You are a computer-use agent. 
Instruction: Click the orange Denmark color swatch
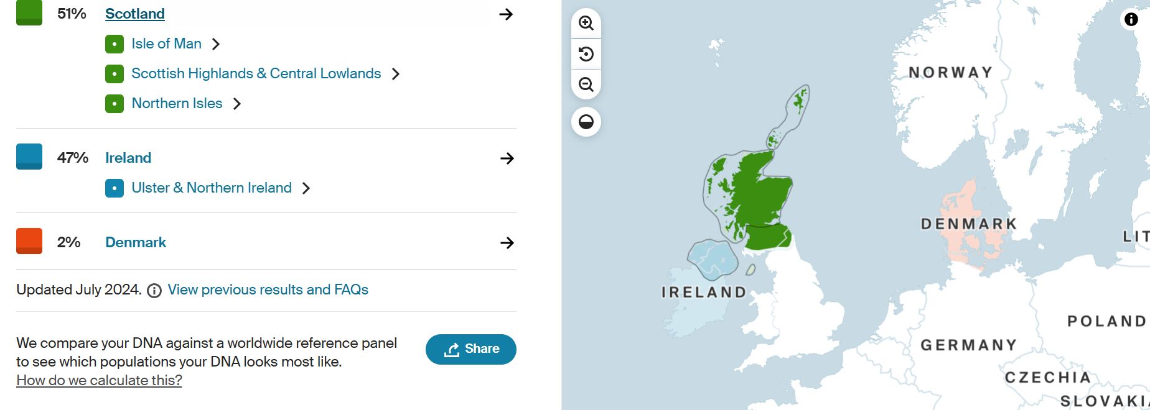coord(29,241)
